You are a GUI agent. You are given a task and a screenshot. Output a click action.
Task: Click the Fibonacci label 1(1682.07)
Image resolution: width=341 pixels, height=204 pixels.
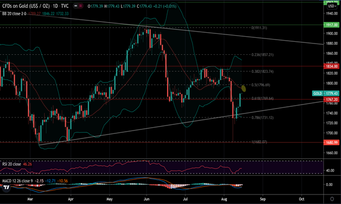pyautogui.click(x=259, y=142)
